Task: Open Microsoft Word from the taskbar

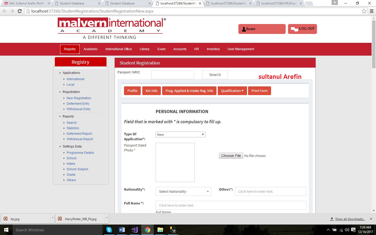Action: 122,230
